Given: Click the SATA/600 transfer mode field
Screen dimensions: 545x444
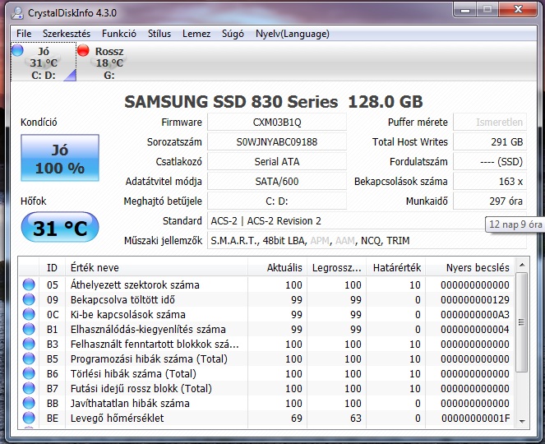Looking at the screenshot, I should (277, 181).
